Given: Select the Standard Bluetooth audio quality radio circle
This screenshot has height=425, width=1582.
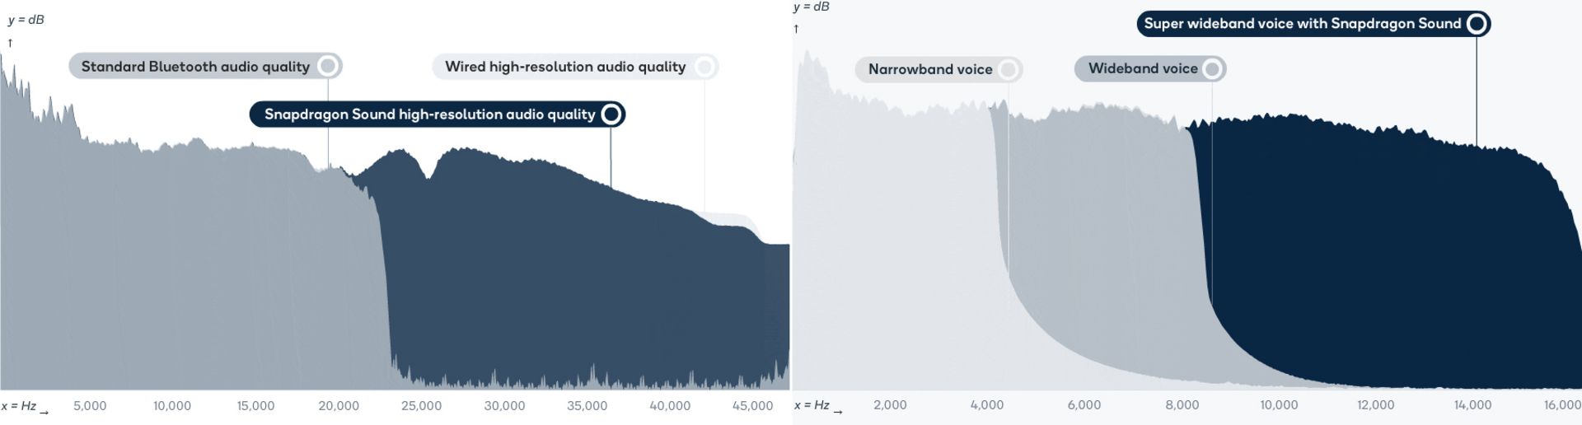Looking at the screenshot, I should pos(328,66).
